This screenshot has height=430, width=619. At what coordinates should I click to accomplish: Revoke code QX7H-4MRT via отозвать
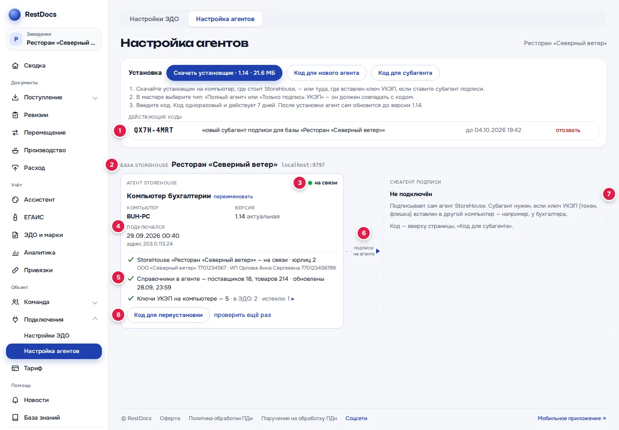click(568, 130)
